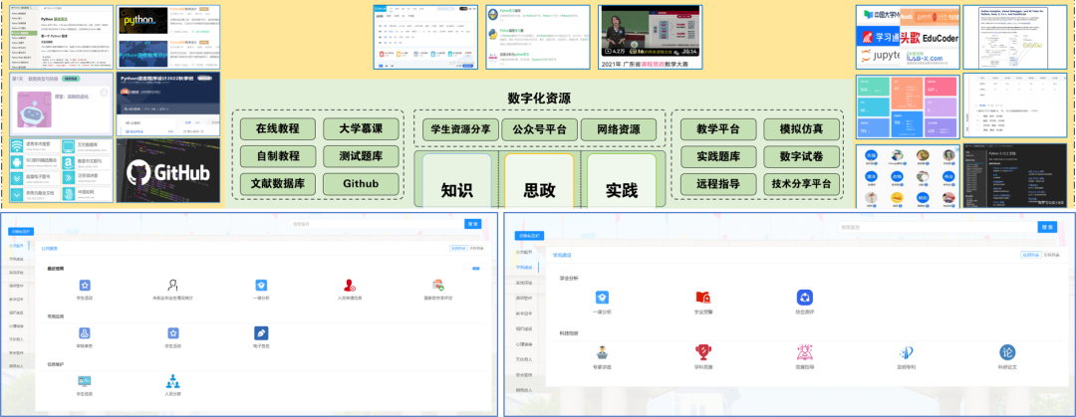
Task: Open the 人员分群 icon under 信息维护
Action: (172, 381)
